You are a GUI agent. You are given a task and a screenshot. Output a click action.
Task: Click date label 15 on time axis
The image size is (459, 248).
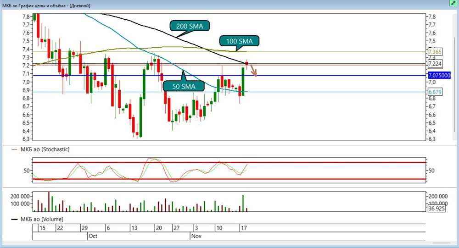coord(42,228)
